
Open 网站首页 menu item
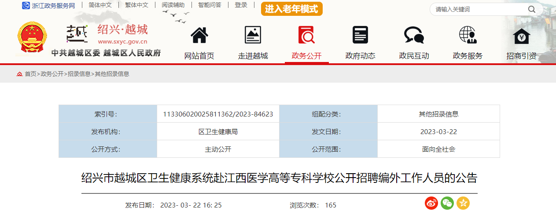pyautogui.click(x=199, y=56)
